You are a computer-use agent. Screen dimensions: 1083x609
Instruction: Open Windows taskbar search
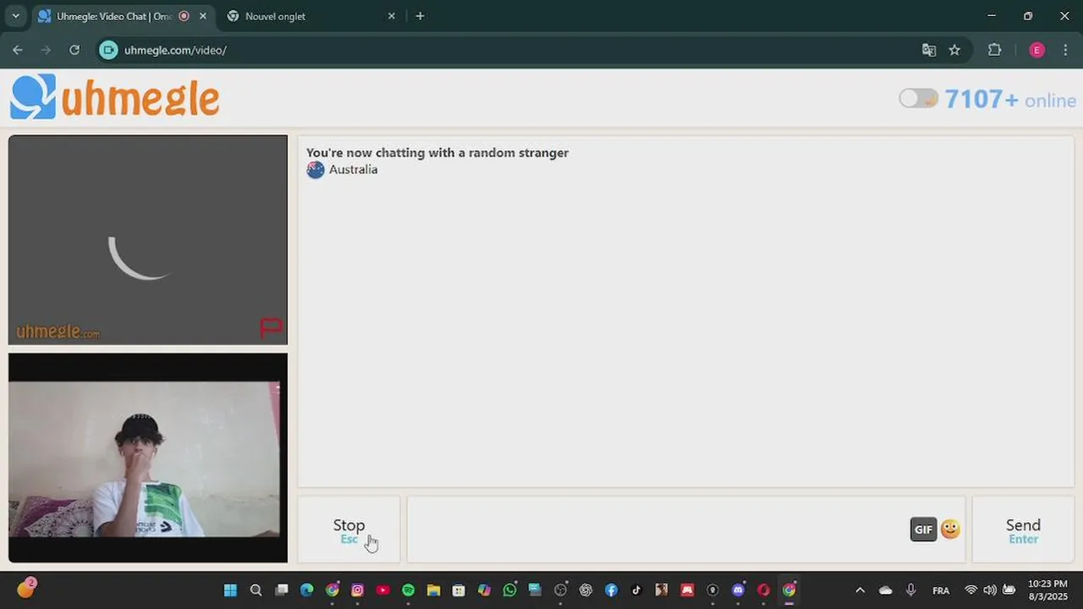pyautogui.click(x=256, y=590)
